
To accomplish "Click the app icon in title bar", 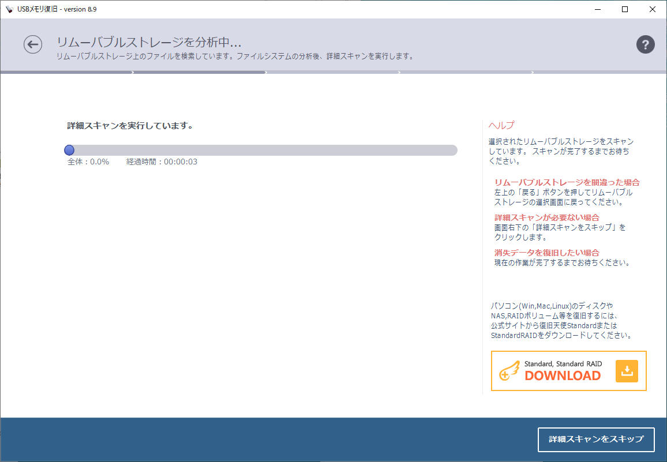I will (9, 9).
